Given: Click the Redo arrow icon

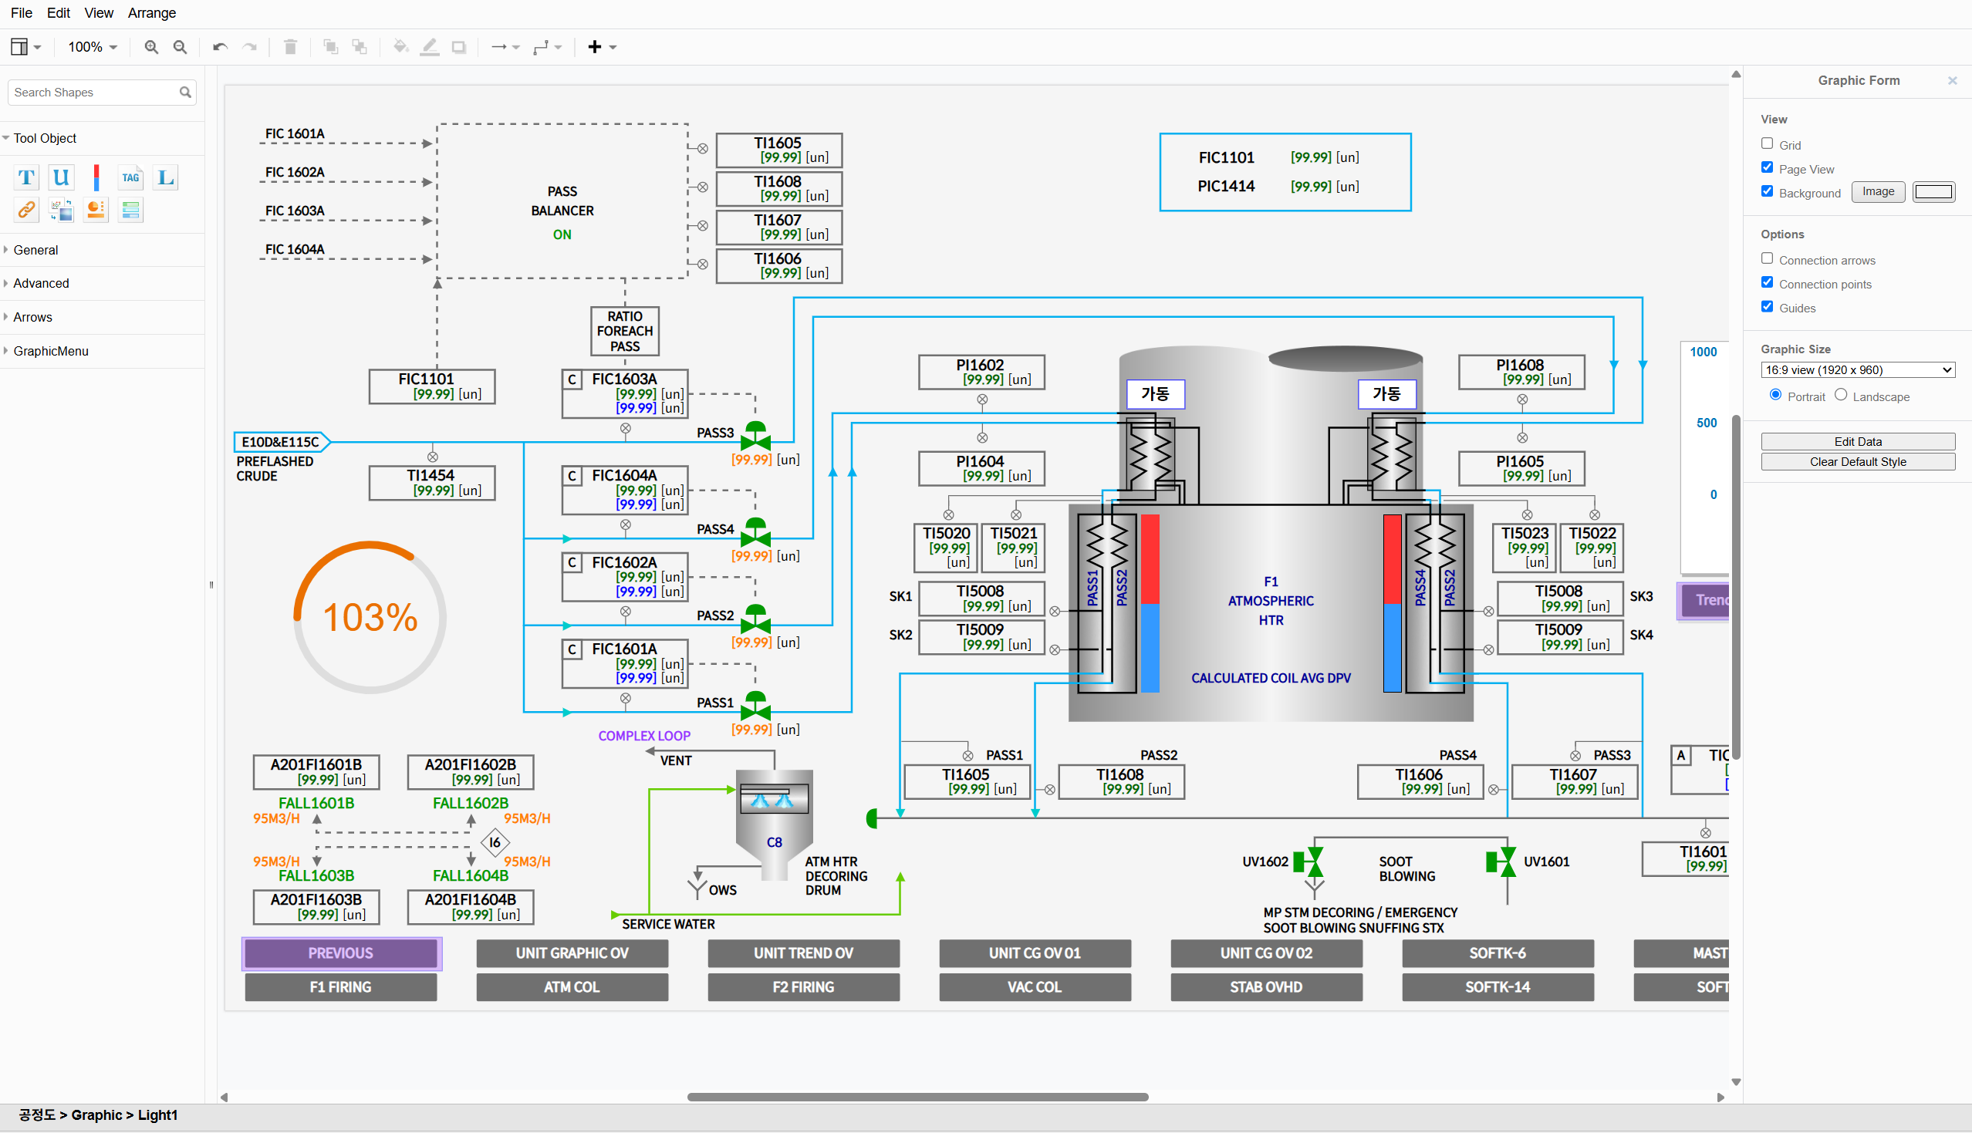Looking at the screenshot, I should [249, 48].
